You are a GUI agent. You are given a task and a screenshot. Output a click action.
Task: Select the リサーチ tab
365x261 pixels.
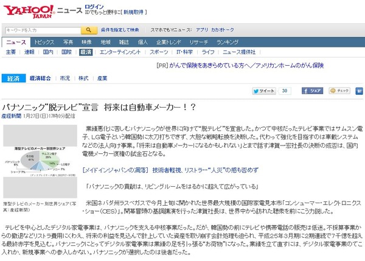[198, 42]
